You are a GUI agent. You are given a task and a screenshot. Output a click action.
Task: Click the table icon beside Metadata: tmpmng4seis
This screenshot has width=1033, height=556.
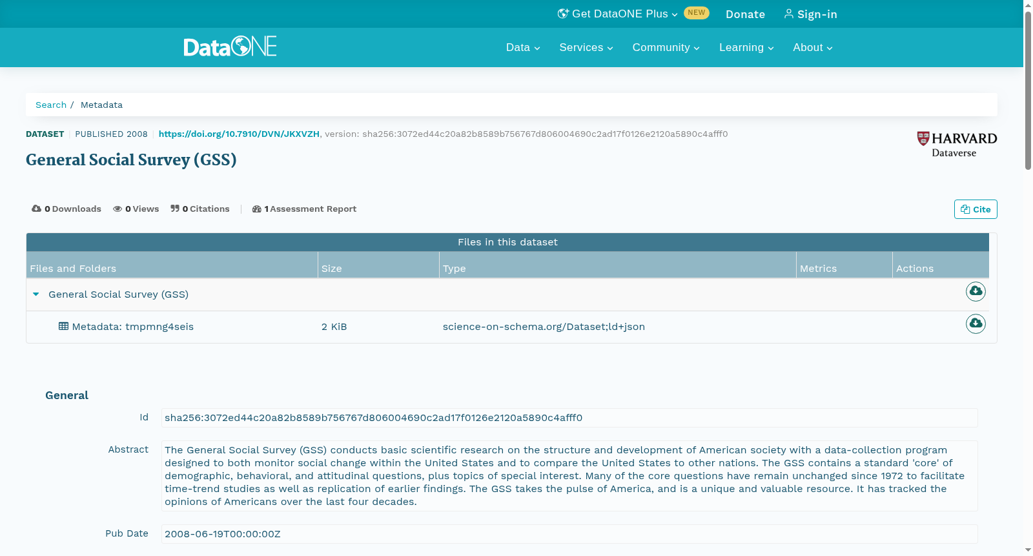click(x=63, y=326)
